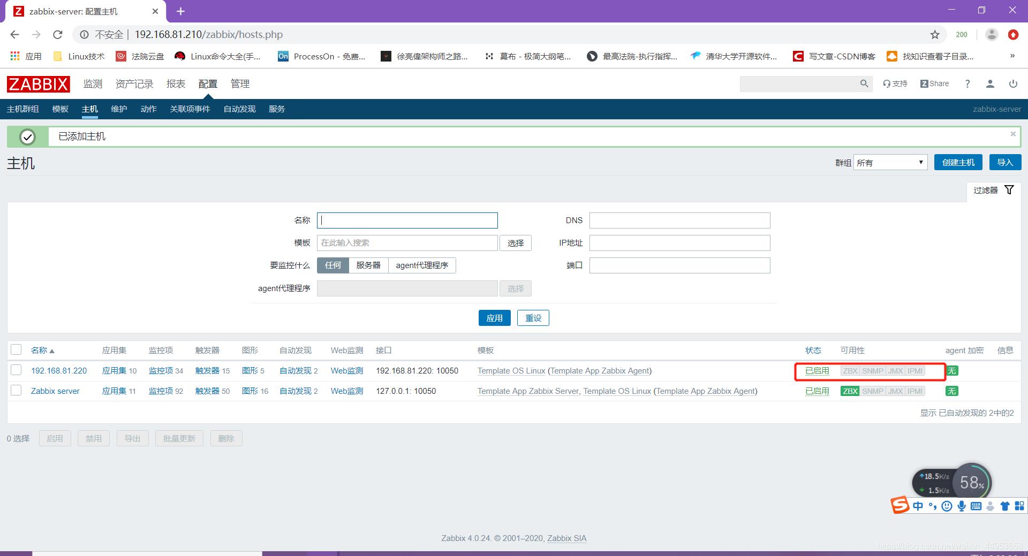Screen dimensions: 1028x556
Task: Reset the host filter
Action: point(533,318)
